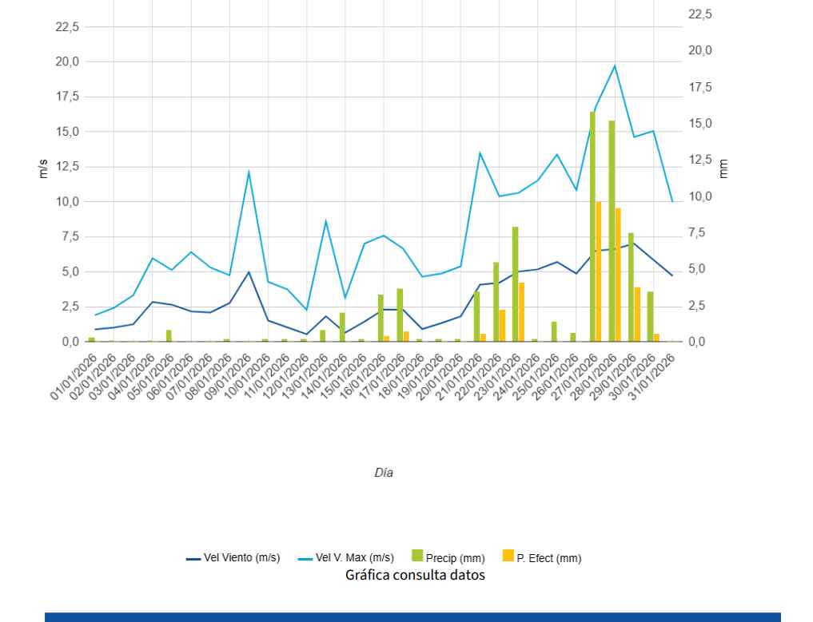Toggle the Vel V. Max (m/s) legend entry
The height and width of the screenshot is (622, 813).
(x=354, y=558)
